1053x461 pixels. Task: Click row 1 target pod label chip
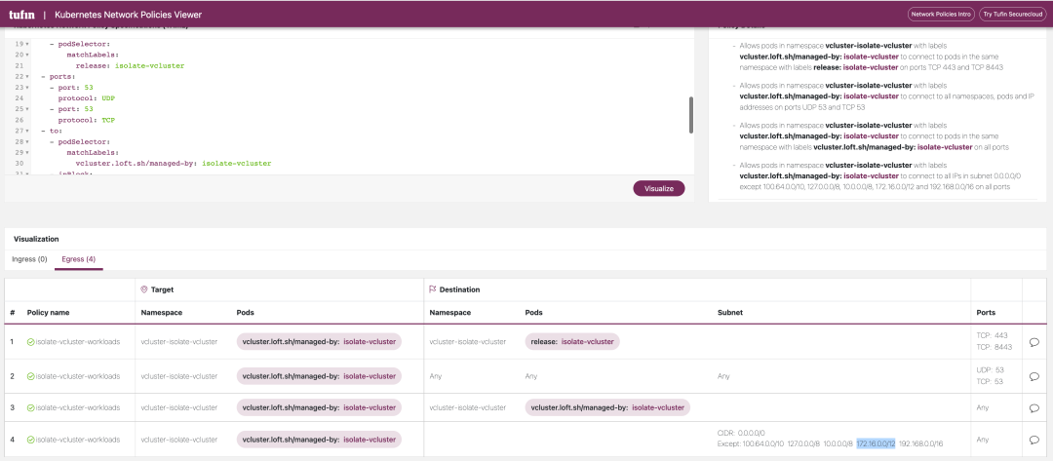coord(319,341)
